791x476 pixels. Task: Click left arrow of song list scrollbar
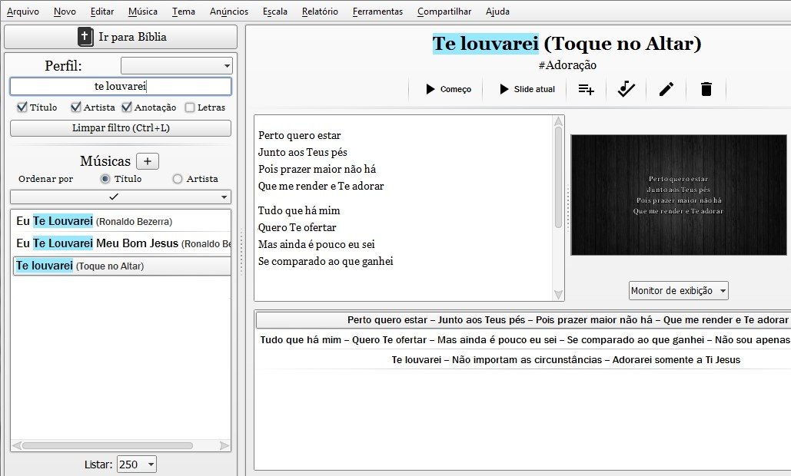click(x=17, y=445)
